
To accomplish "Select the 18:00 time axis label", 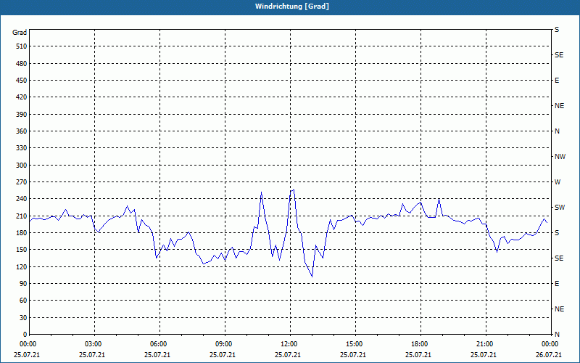I will pyautogui.click(x=418, y=344).
